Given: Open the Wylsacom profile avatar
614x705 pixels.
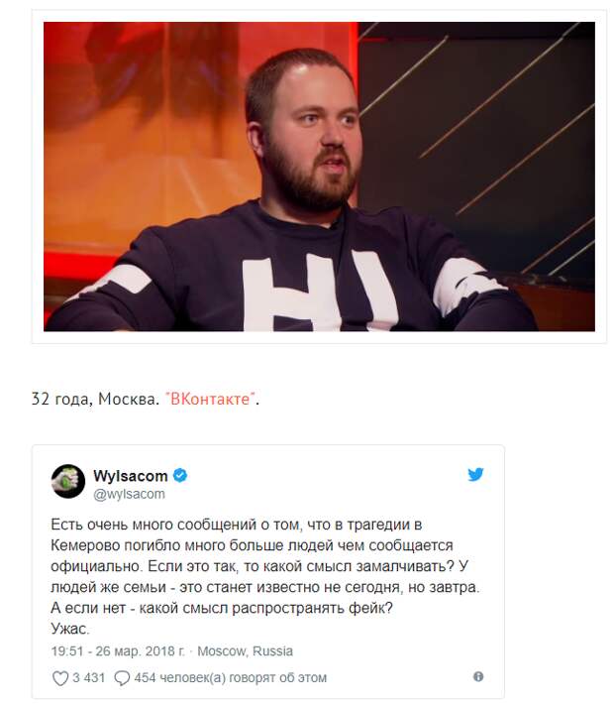Looking at the screenshot, I should point(67,481).
